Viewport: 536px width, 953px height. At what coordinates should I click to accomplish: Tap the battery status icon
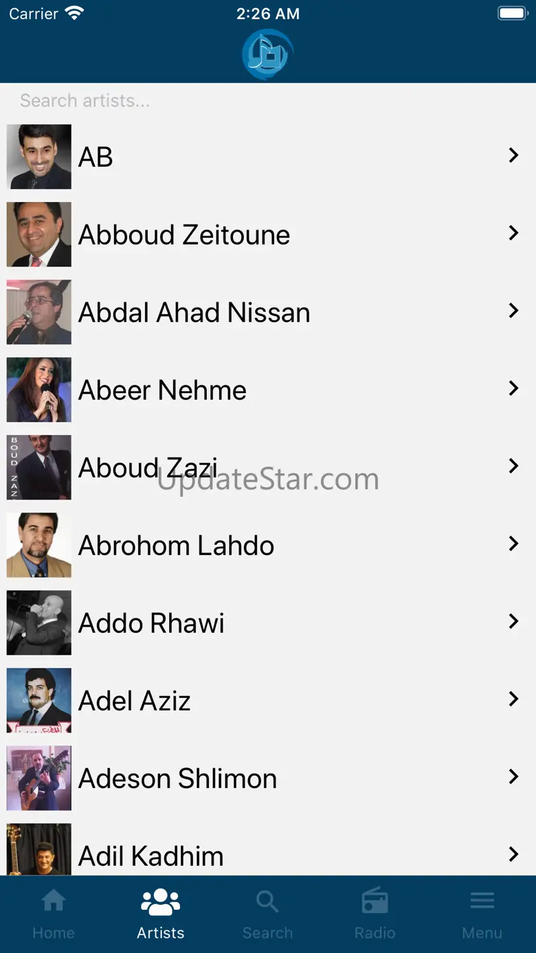(512, 14)
